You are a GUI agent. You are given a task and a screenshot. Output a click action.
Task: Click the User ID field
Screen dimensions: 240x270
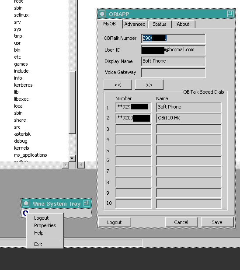[x=173, y=50]
